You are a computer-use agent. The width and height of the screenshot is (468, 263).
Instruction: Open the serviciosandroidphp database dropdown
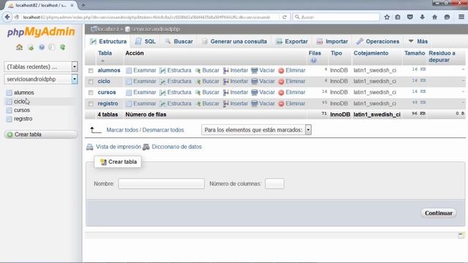pyautogui.click(x=41, y=79)
